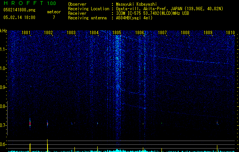The width and height of the screenshot is (239, 152).
Task: Click the 1805 time marker
Action: click(117, 32)
